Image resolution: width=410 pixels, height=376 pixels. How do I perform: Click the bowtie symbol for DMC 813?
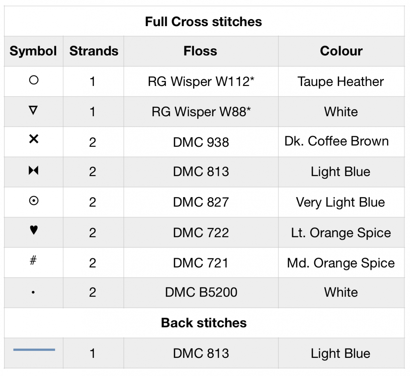(x=33, y=170)
